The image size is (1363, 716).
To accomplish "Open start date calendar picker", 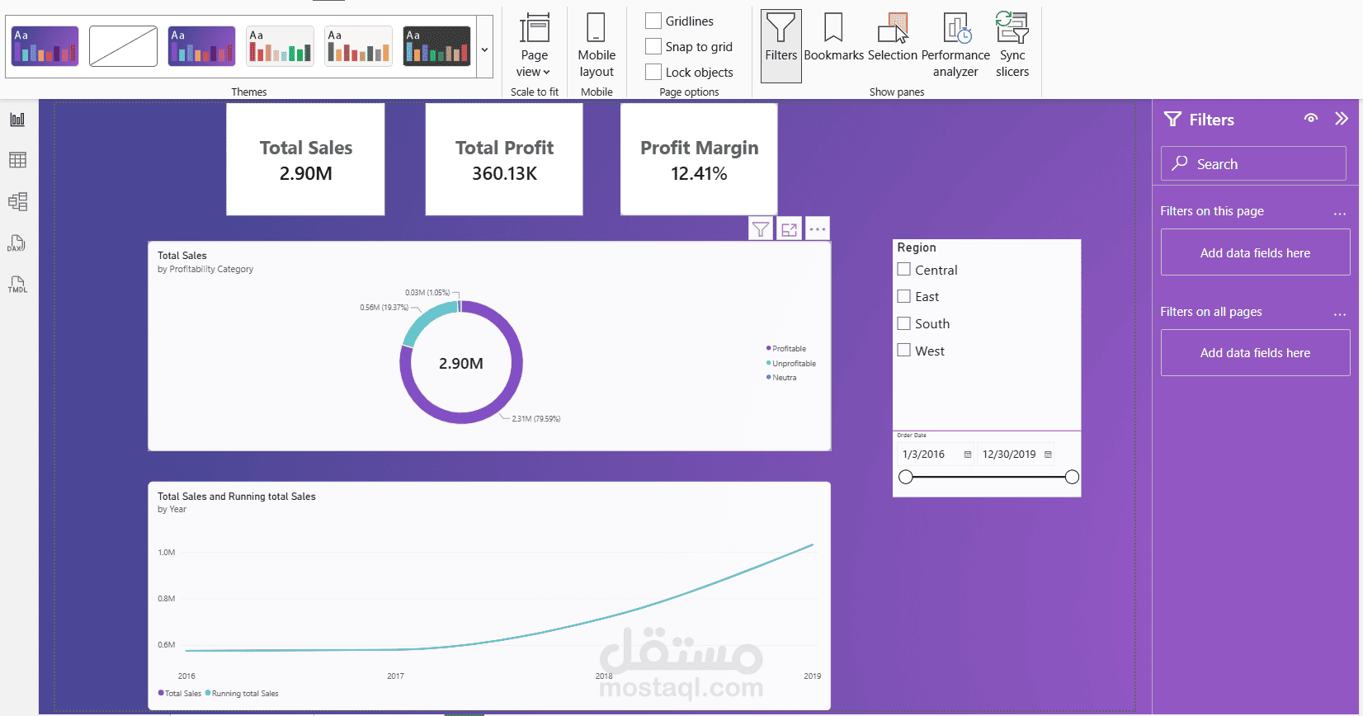I will (x=968, y=455).
